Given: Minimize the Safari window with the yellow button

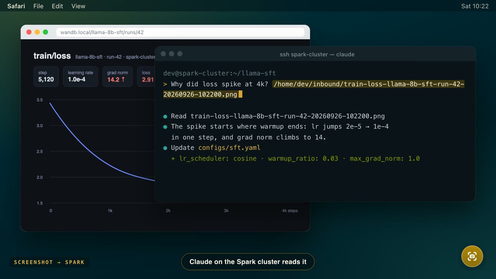Looking at the screenshot, I should [x=37, y=32].
